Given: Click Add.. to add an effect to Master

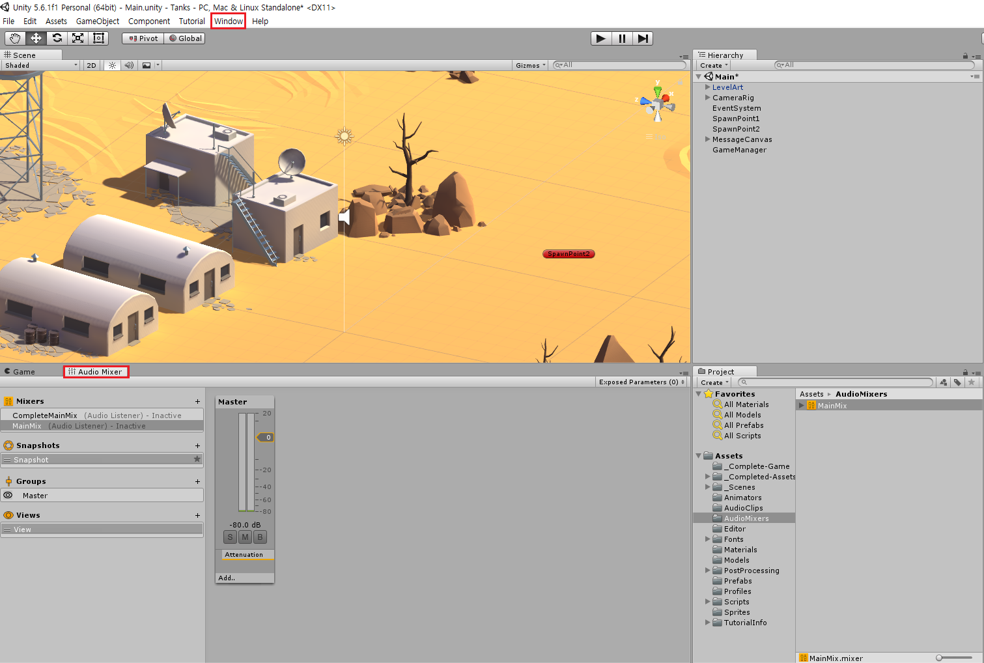Looking at the screenshot, I should [x=226, y=578].
